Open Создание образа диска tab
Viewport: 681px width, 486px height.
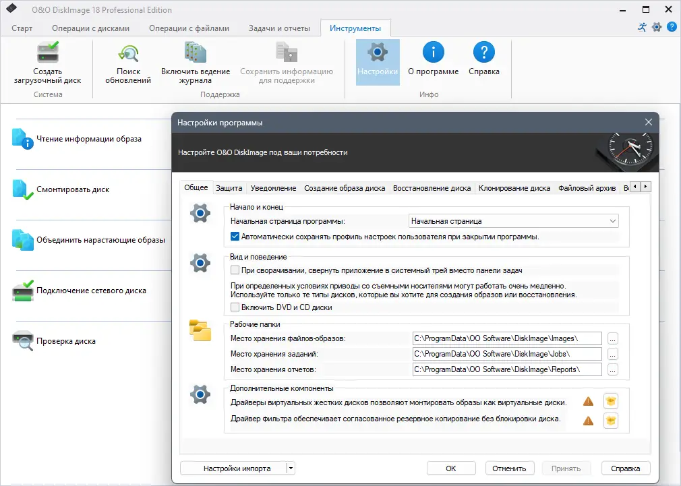pyautogui.click(x=345, y=188)
